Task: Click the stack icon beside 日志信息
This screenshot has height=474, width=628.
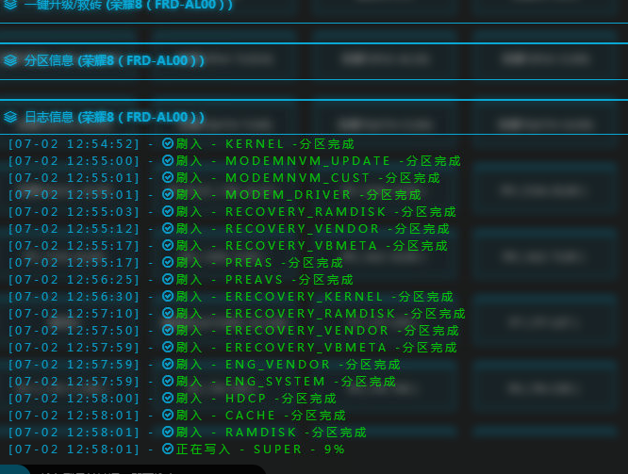Action: click(x=10, y=117)
